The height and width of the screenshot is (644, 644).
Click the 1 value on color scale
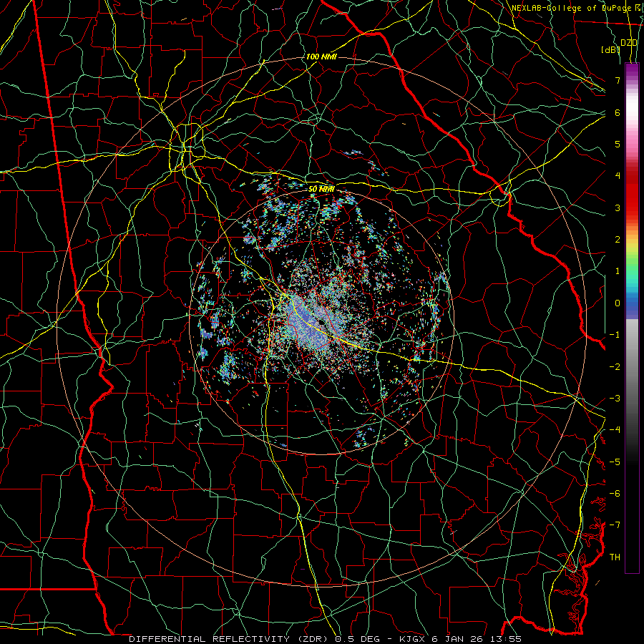coord(618,271)
